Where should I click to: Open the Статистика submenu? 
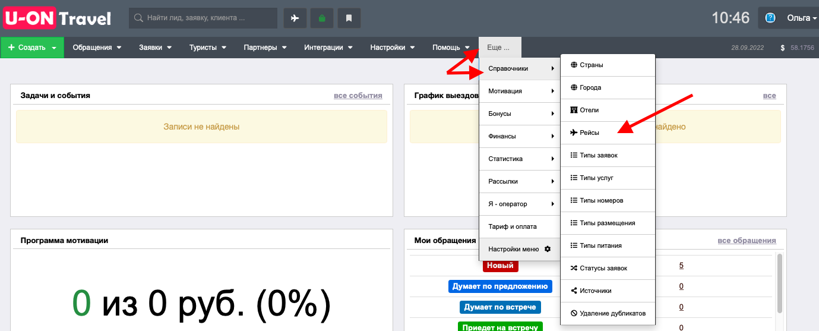pyautogui.click(x=520, y=159)
